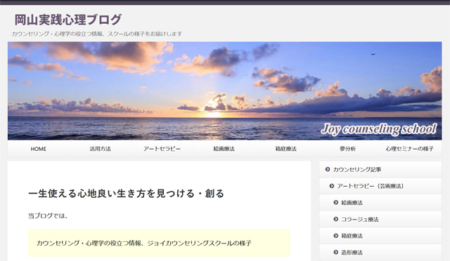Open アートセラピー（芸術療法） sidebar category
Viewport: 450px width, 261px height.
380,186
